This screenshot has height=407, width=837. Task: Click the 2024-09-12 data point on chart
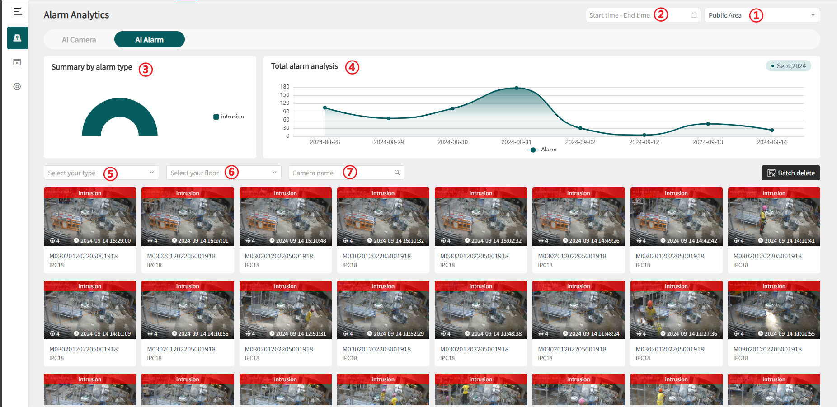pos(644,135)
